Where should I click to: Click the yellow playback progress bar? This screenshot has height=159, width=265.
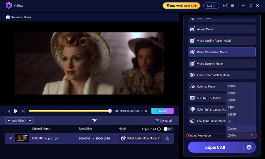click(69, 111)
